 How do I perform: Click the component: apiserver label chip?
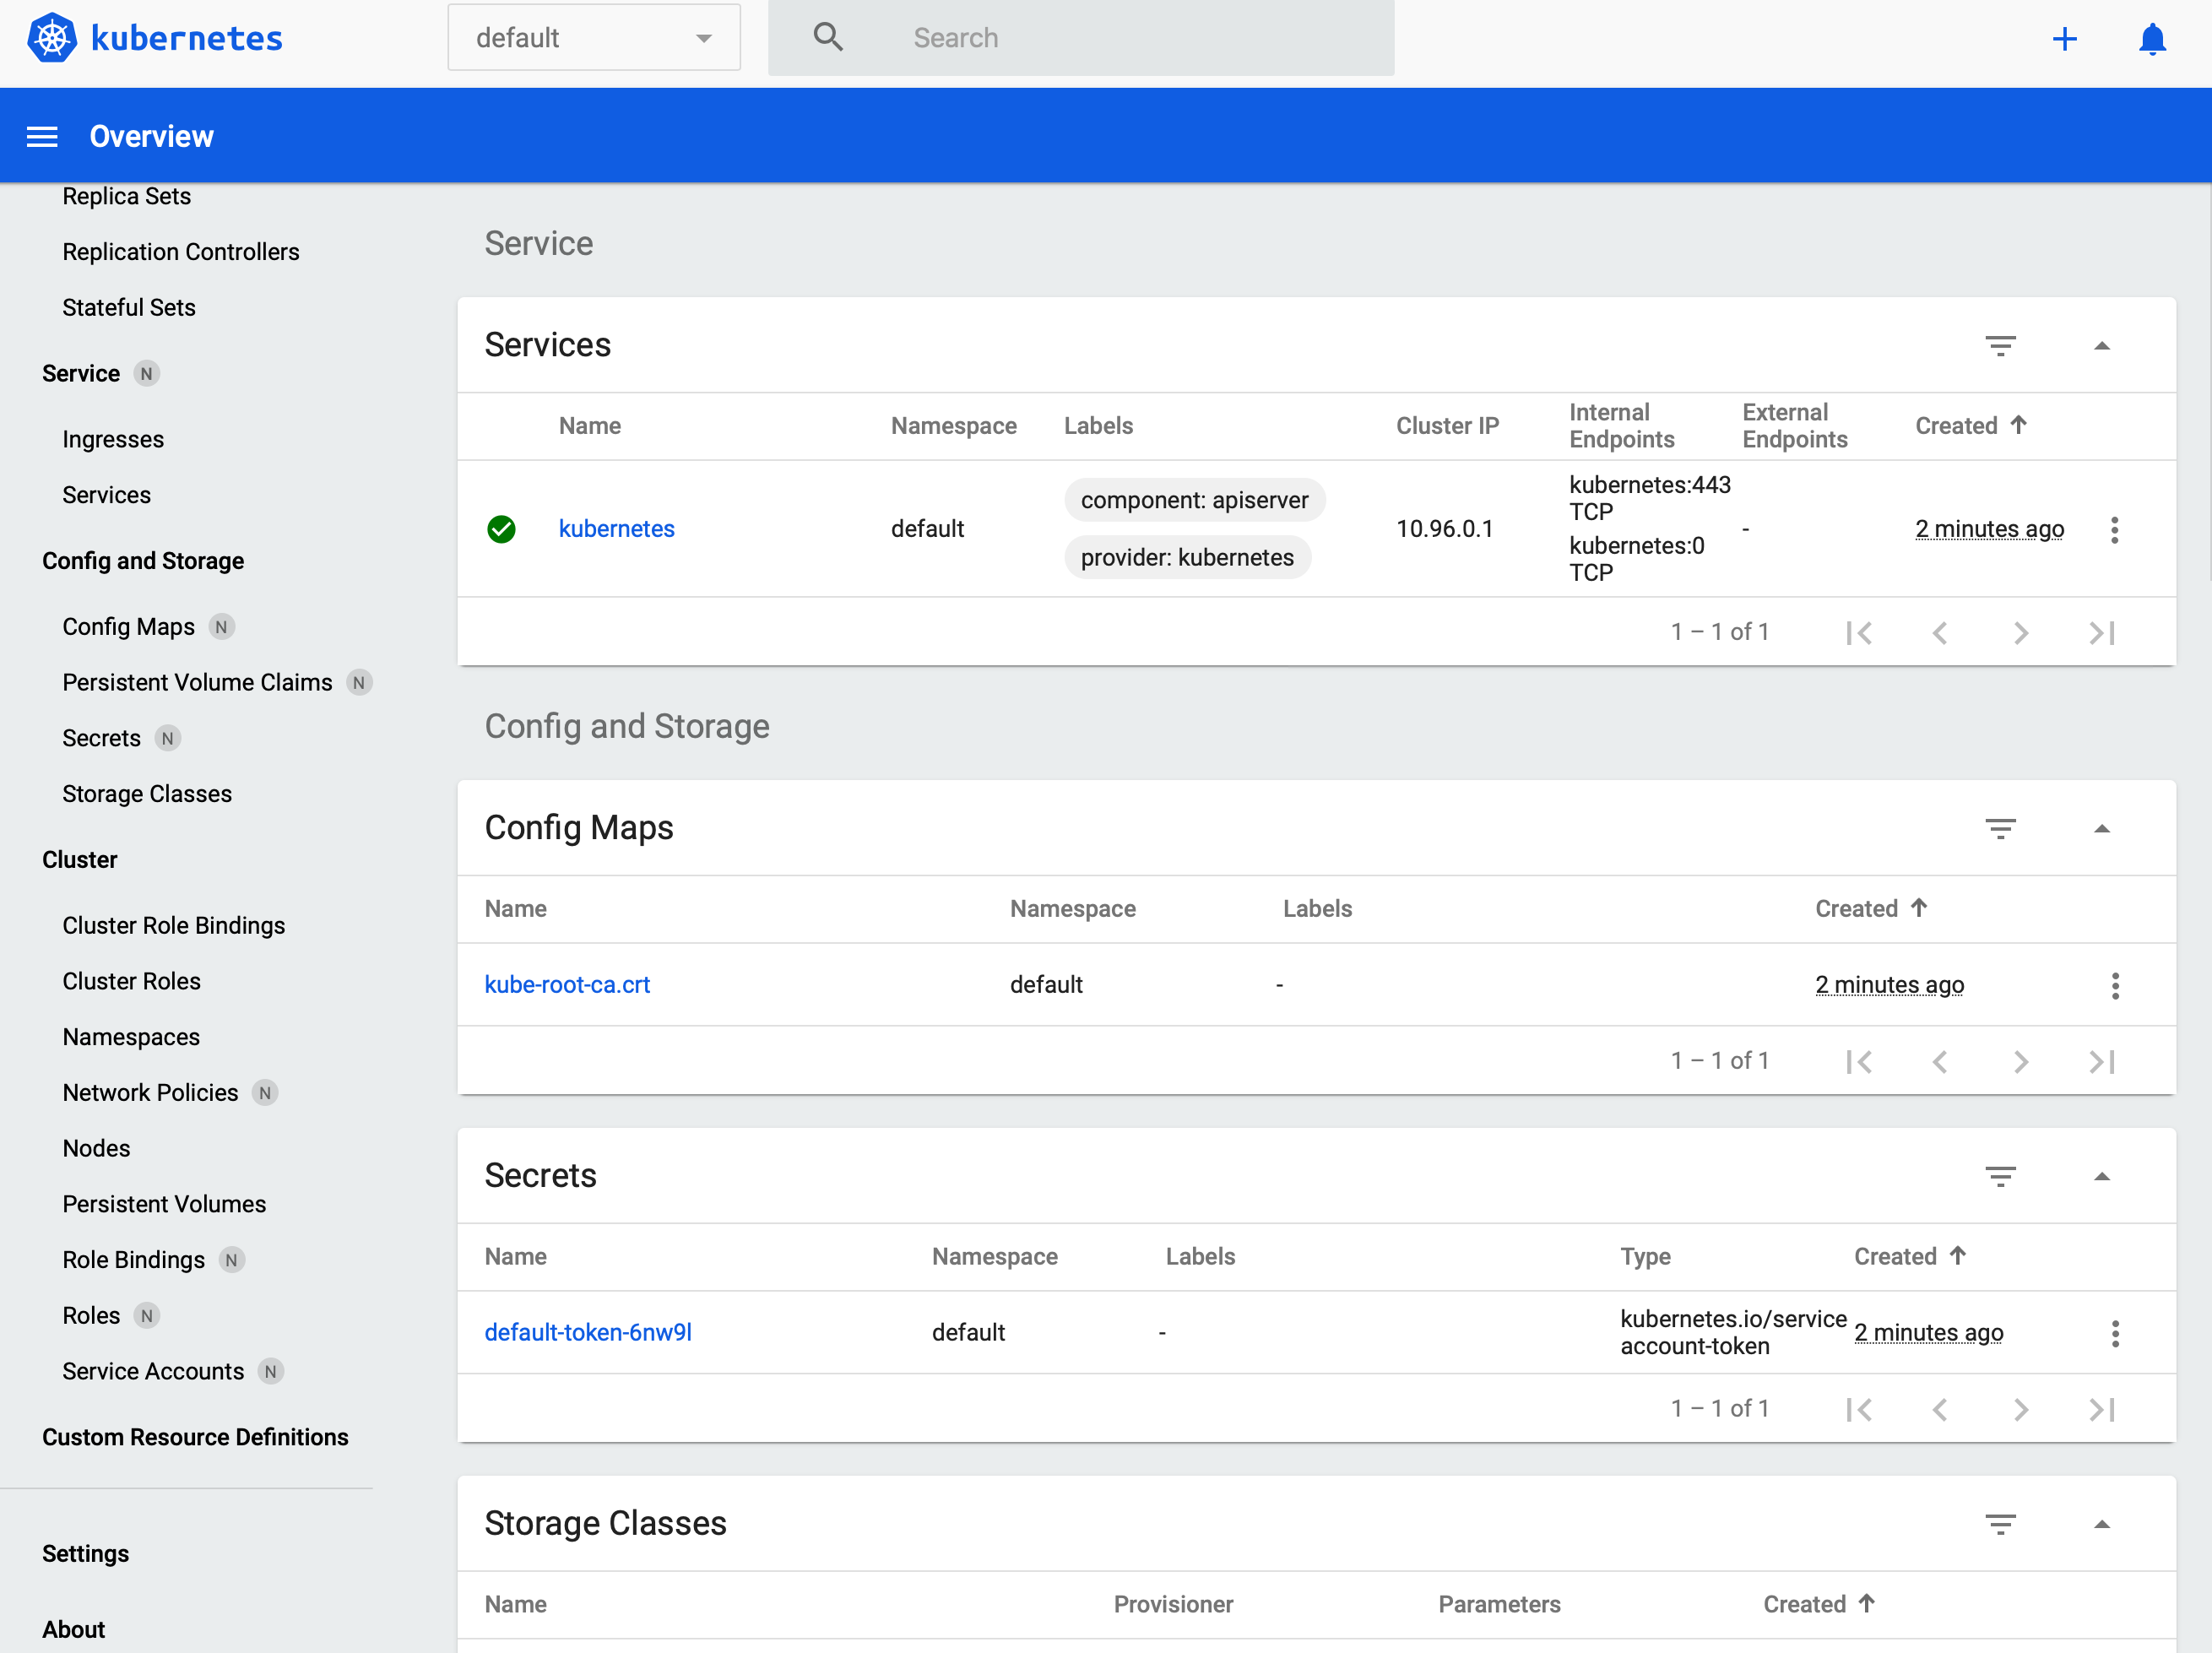(1194, 500)
